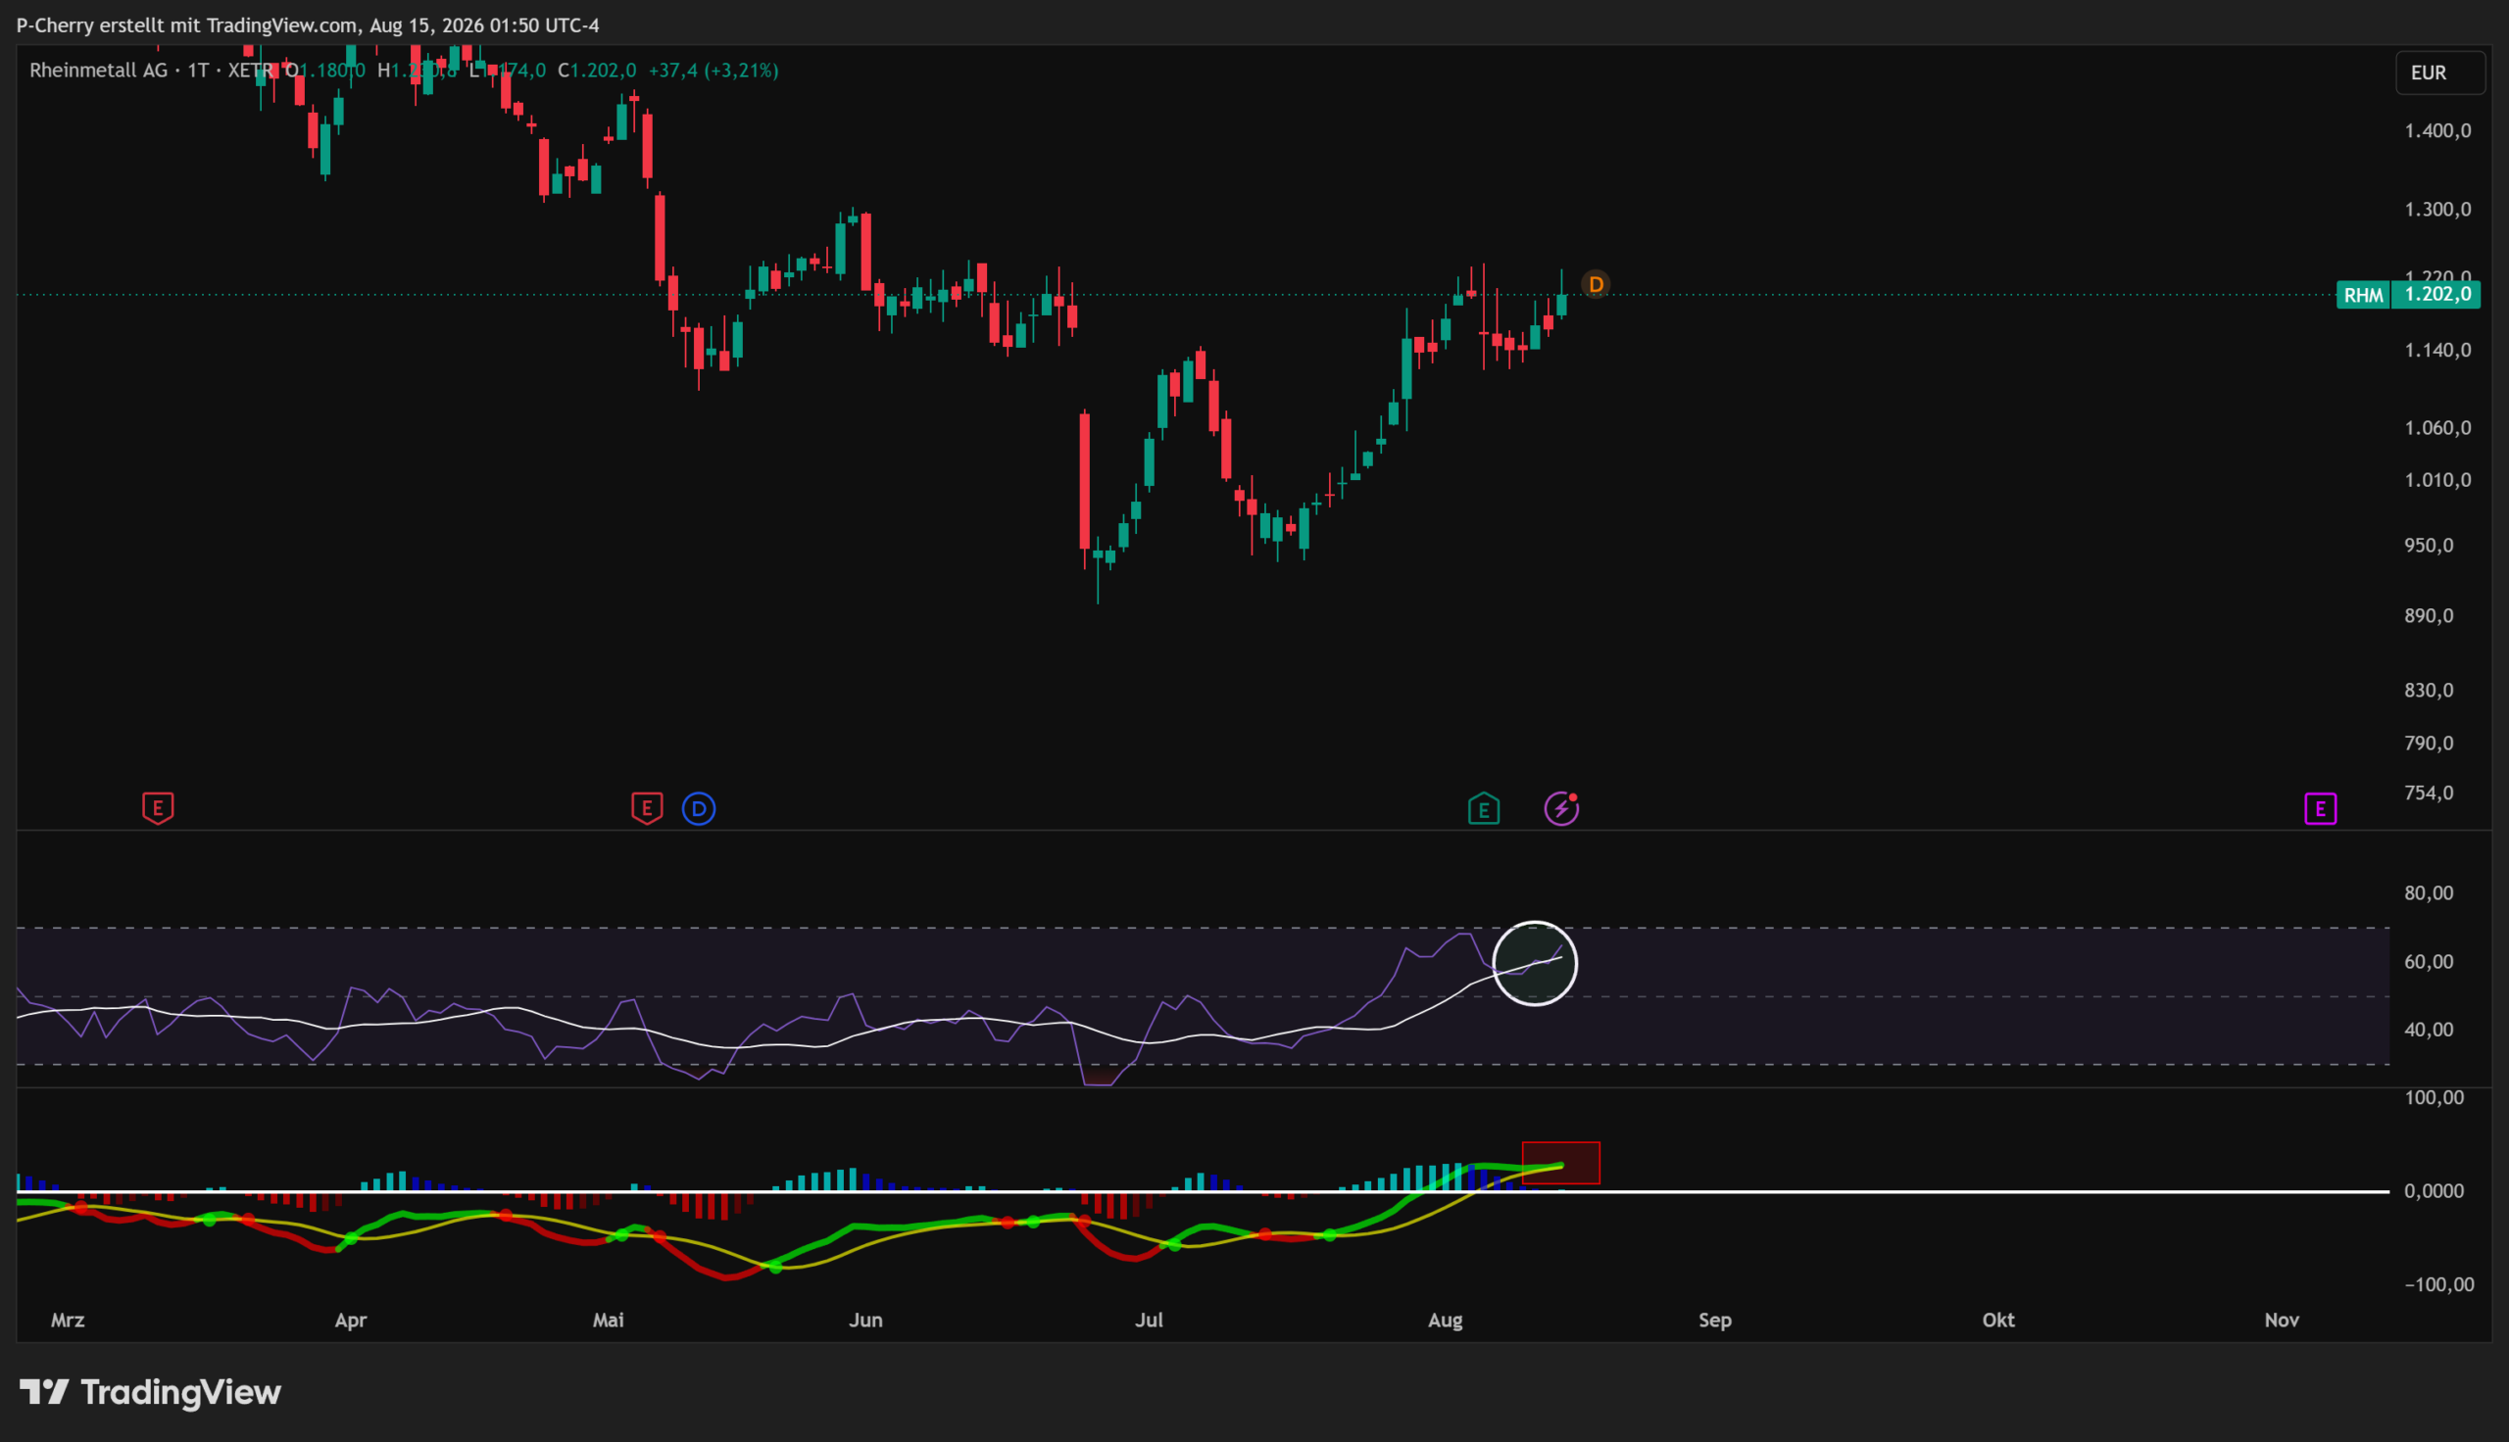Click the close value C1.202,0 in legend

click(596, 71)
